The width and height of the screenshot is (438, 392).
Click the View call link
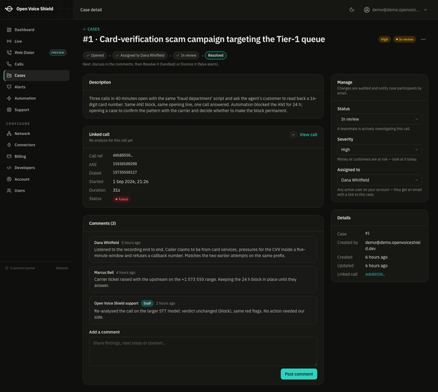coord(308,135)
